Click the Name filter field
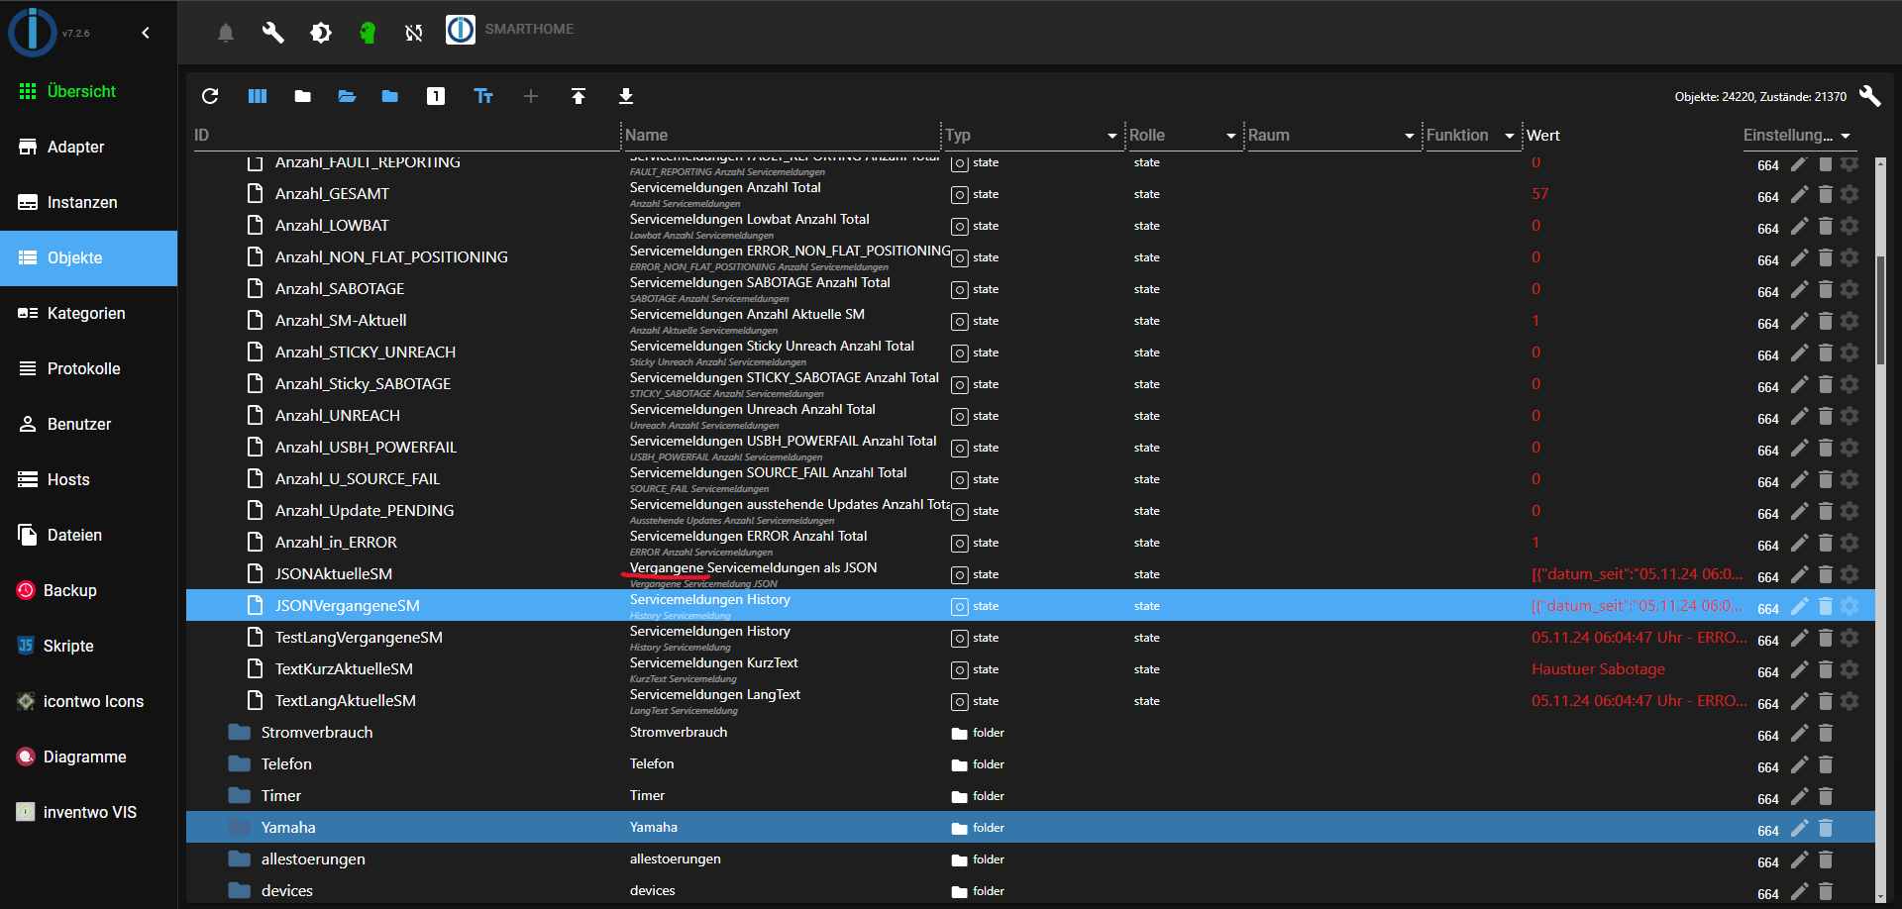The height and width of the screenshot is (909, 1902). coord(782,136)
